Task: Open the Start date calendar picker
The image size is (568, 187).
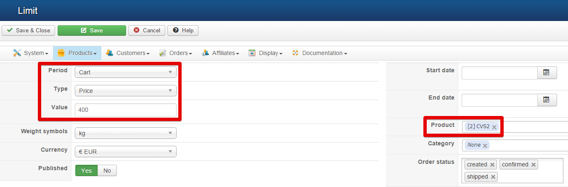Action: pyautogui.click(x=547, y=73)
